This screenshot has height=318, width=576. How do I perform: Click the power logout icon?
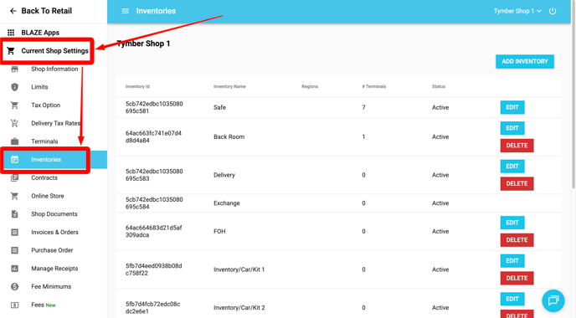click(x=553, y=11)
